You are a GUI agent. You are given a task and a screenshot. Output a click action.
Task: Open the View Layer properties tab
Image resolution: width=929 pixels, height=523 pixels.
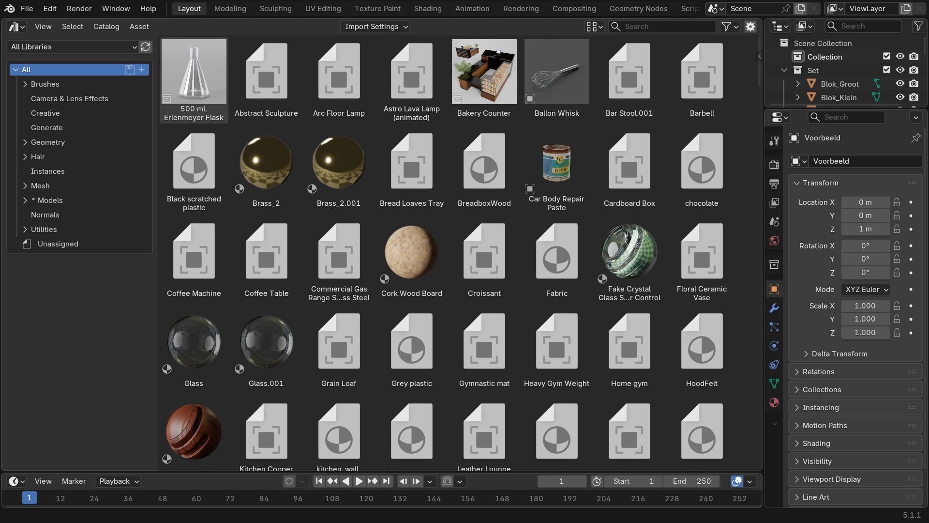click(774, 202)
